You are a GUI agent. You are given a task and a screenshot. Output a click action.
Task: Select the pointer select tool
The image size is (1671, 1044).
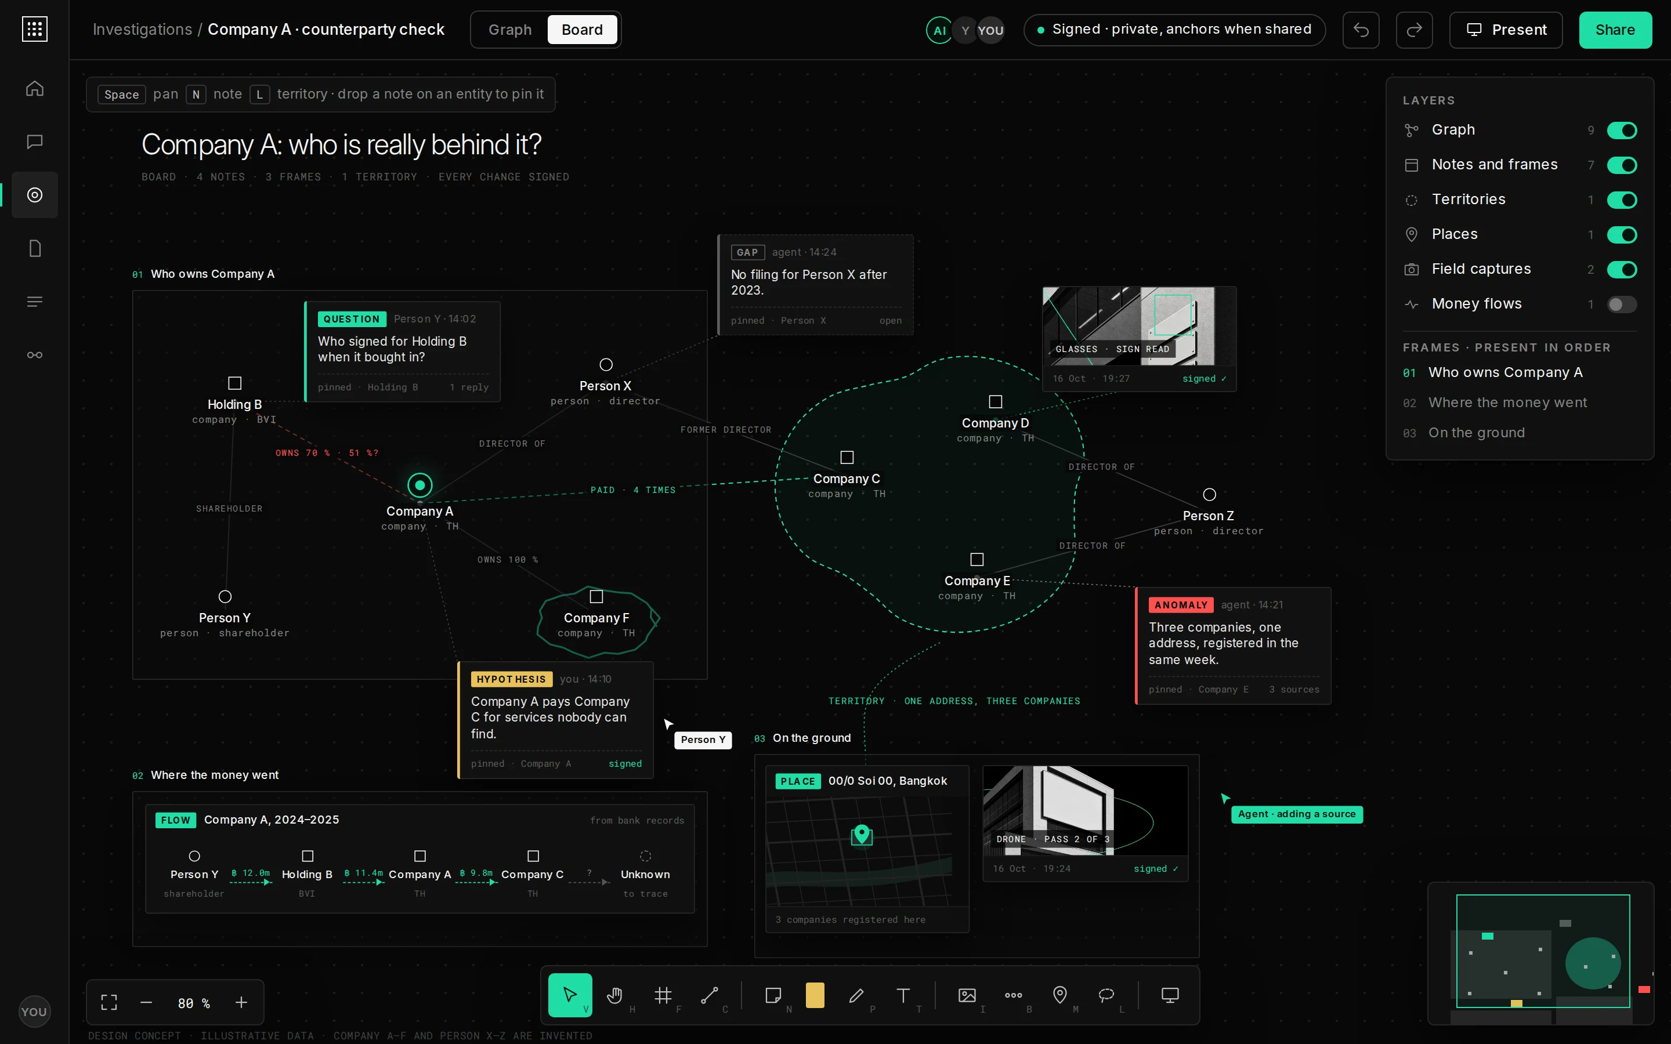(570, 995)
